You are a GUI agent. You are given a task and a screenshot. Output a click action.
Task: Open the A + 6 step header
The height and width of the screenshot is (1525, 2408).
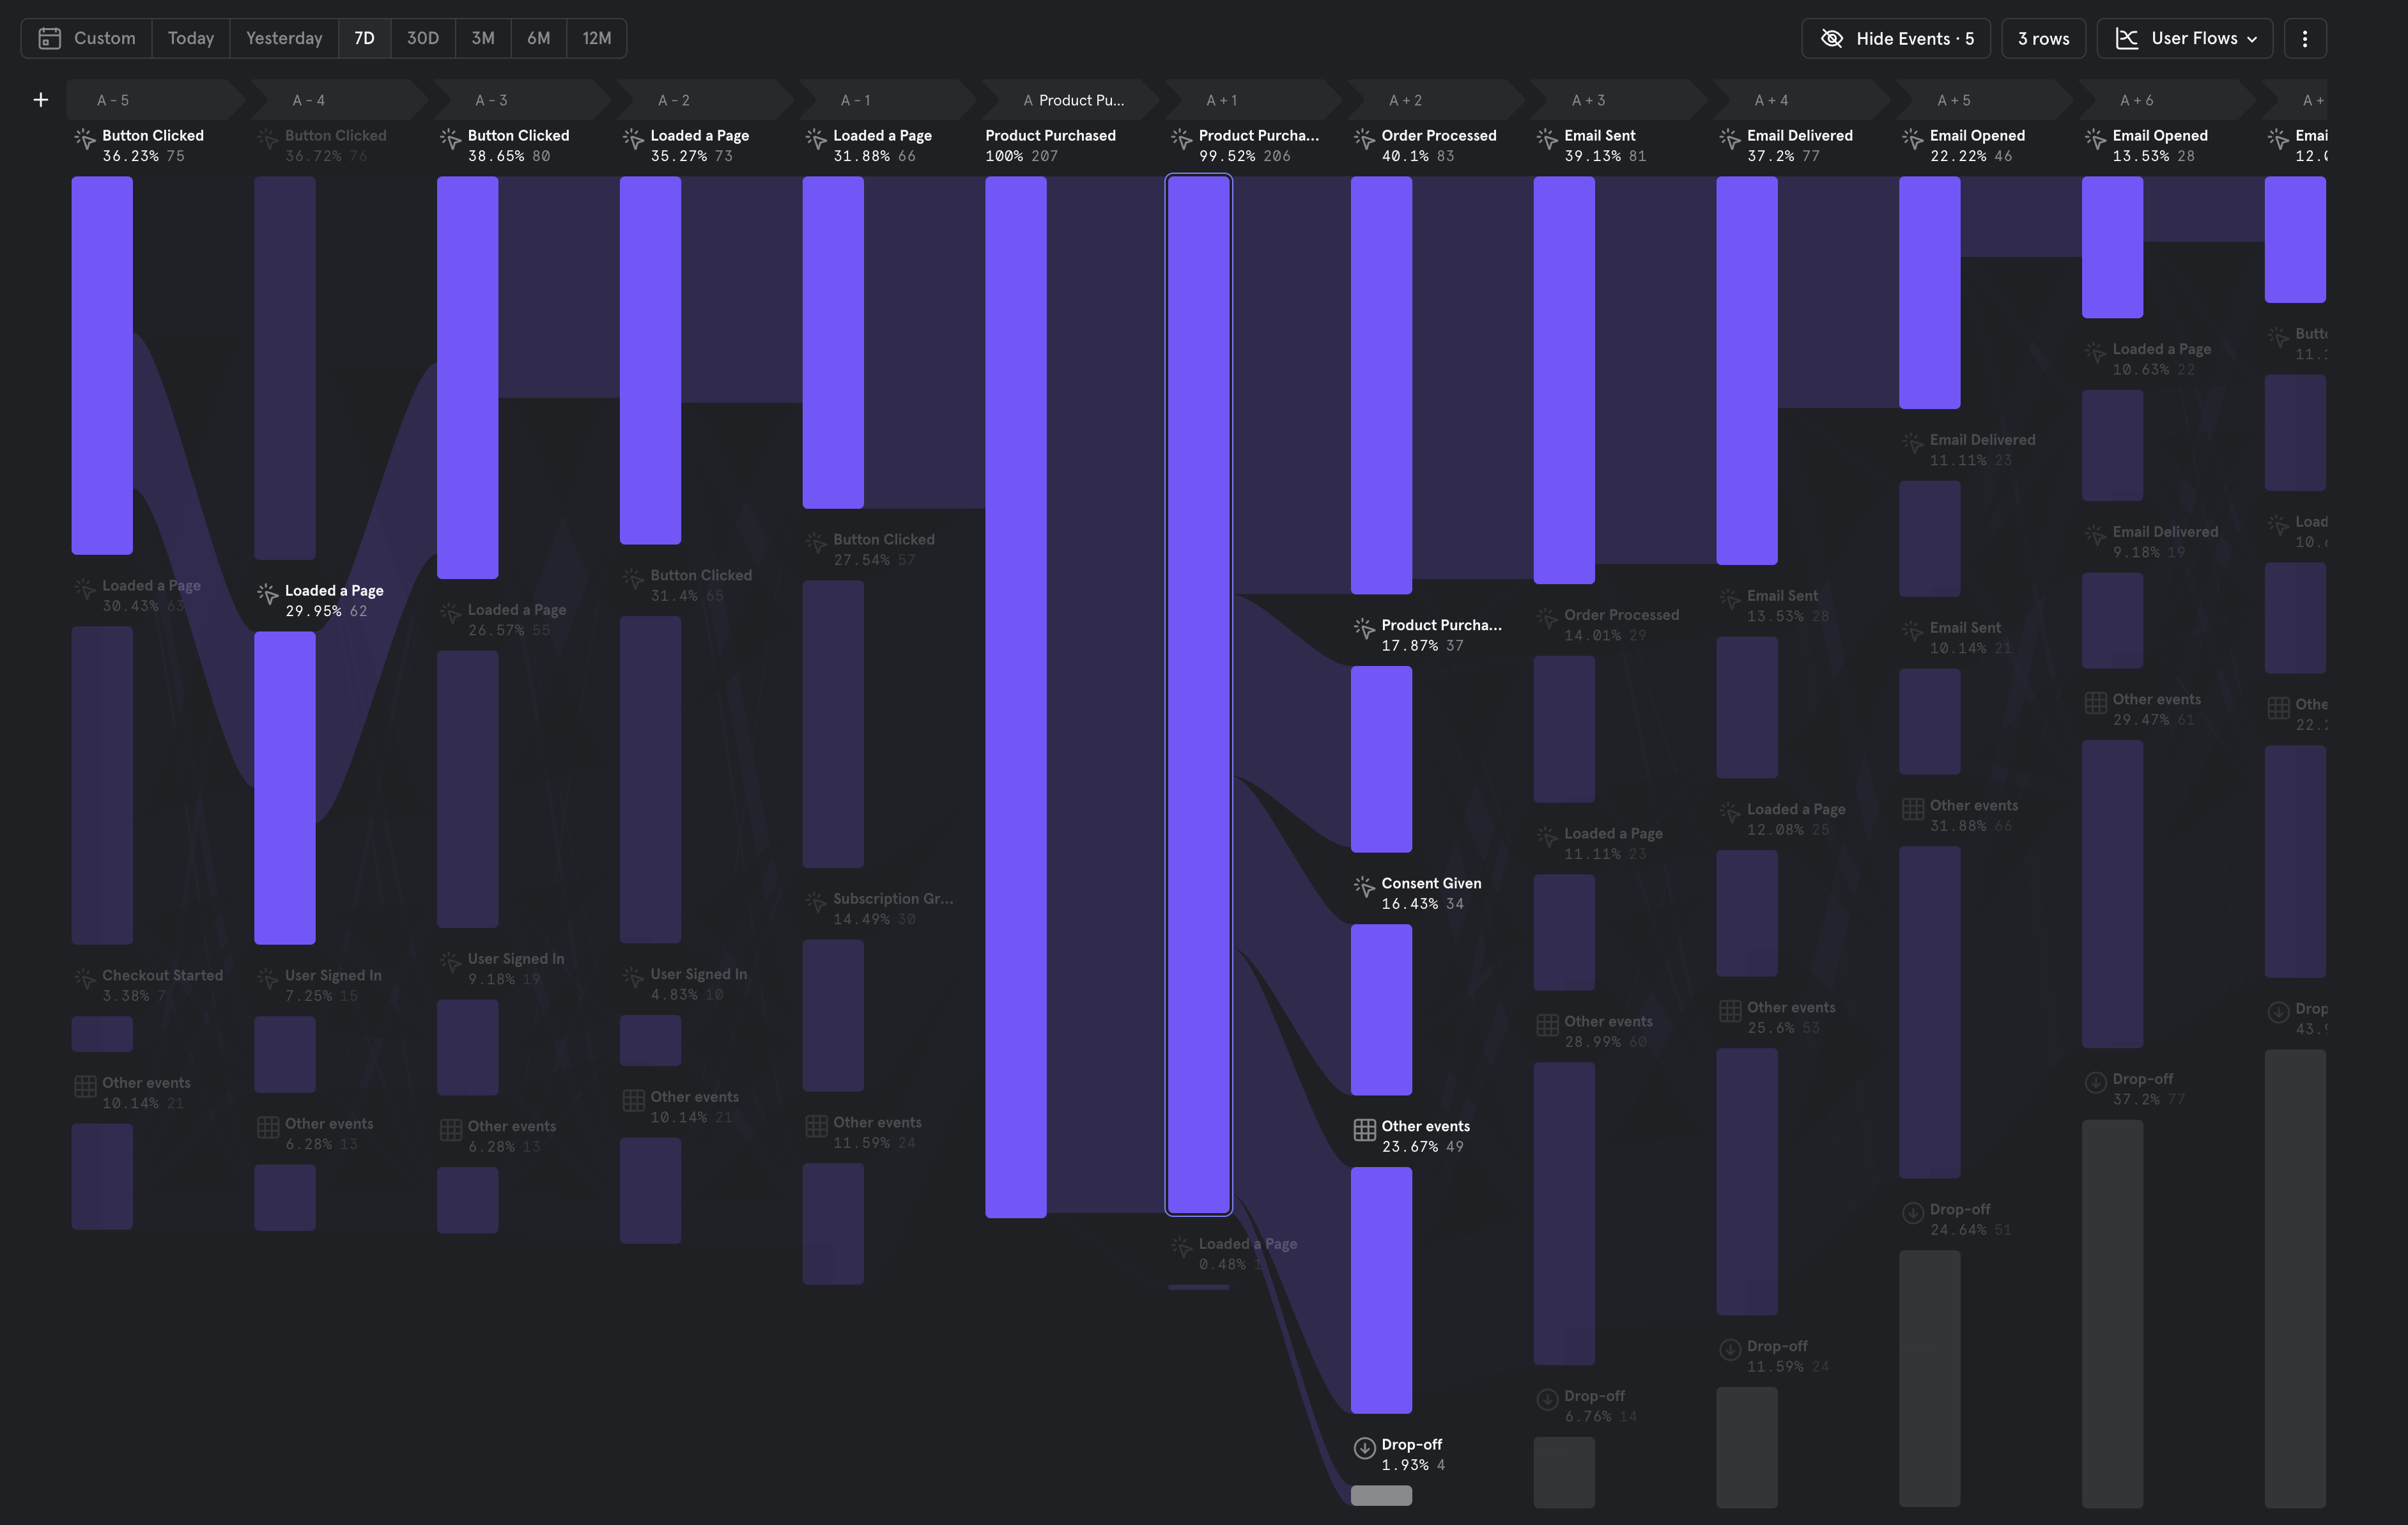(x=2168, y=100)
